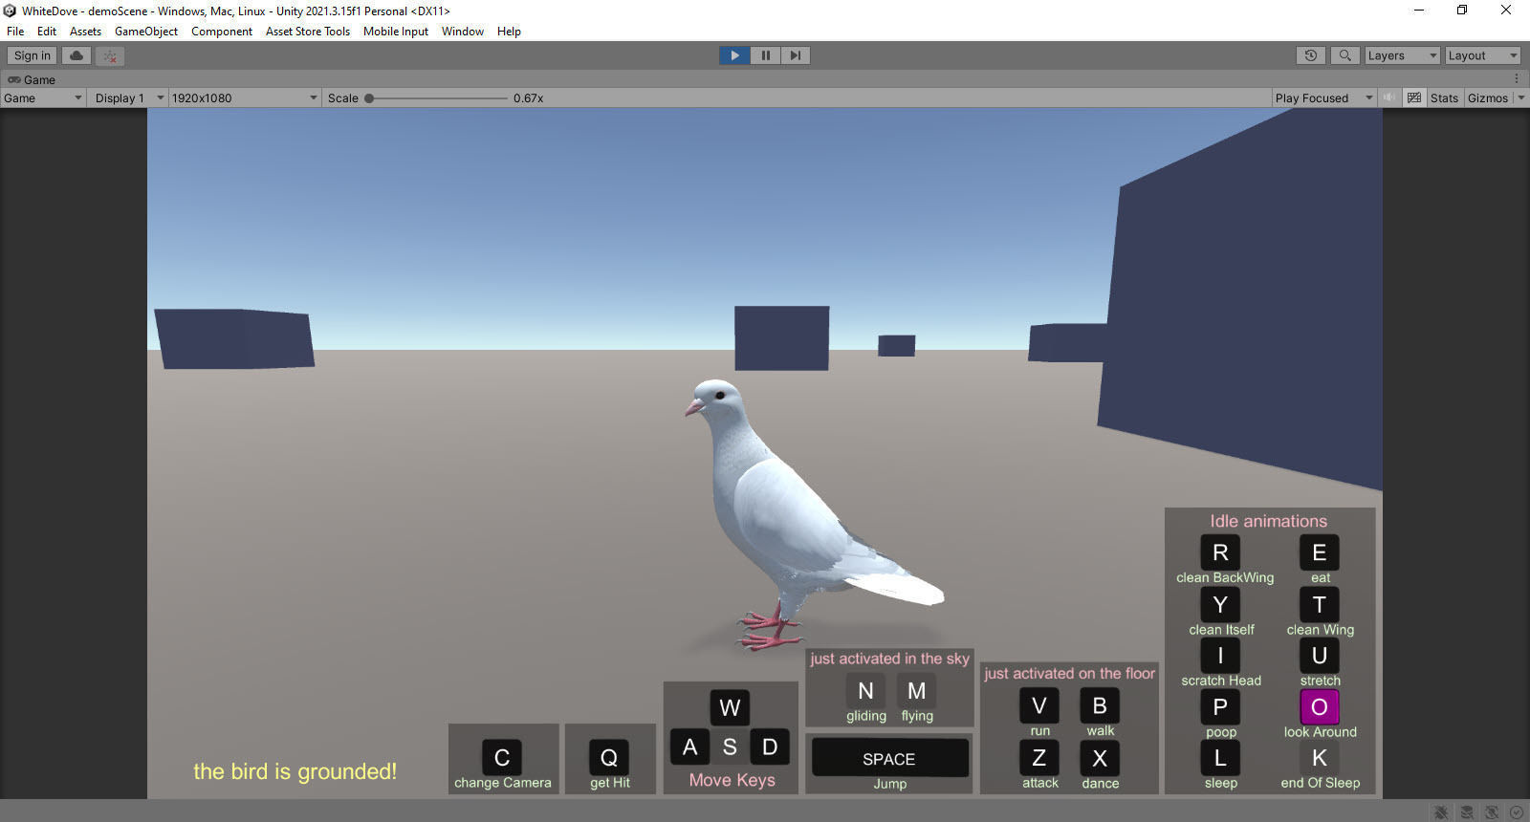Click the R clean BackWing key
Viewport: 1530px width, 822px height.
pos(1220,552)
